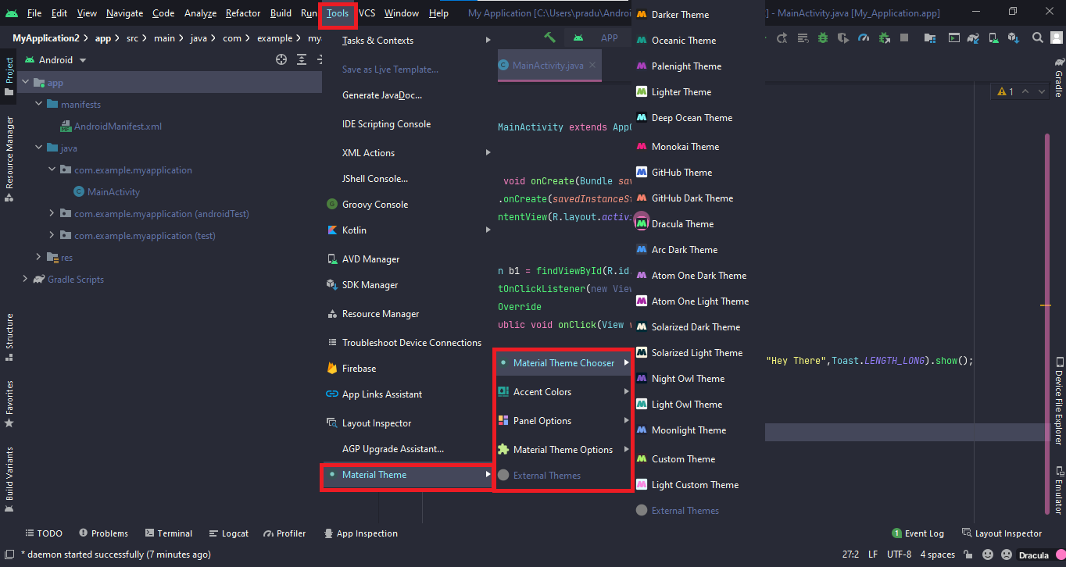Screen dimensions: 1066x567
Task: Select the Darker Theme option
Action: click(x=698, y=15)
